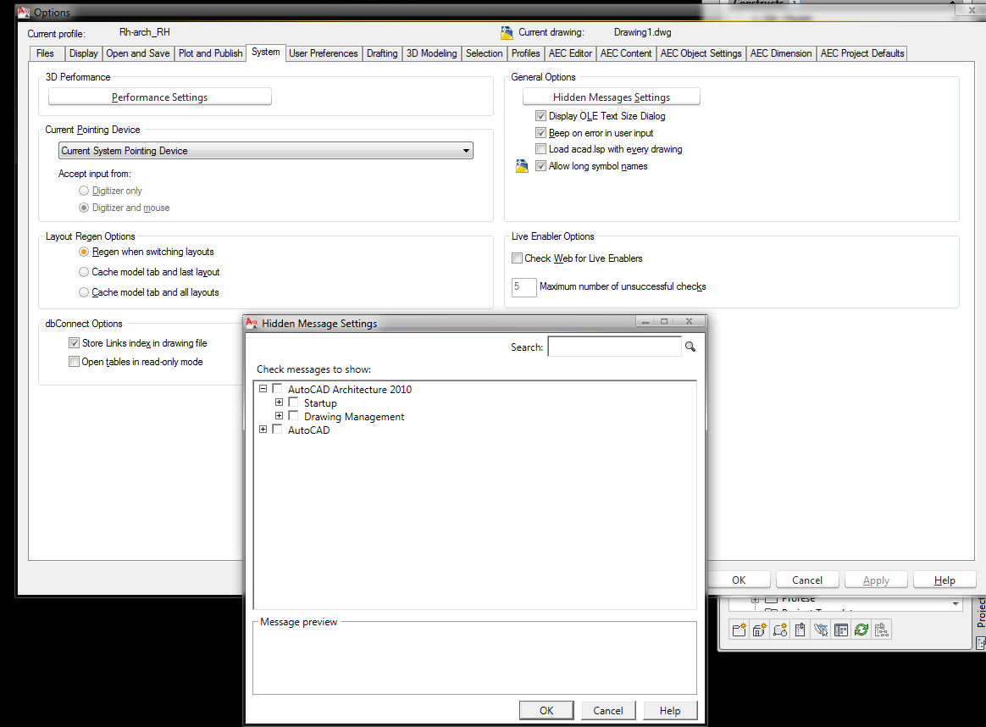Viewport: 986px width, 727px height.
Task: Open the AEC Content tab
Action: pyautogui.click(x=626, y=53)
